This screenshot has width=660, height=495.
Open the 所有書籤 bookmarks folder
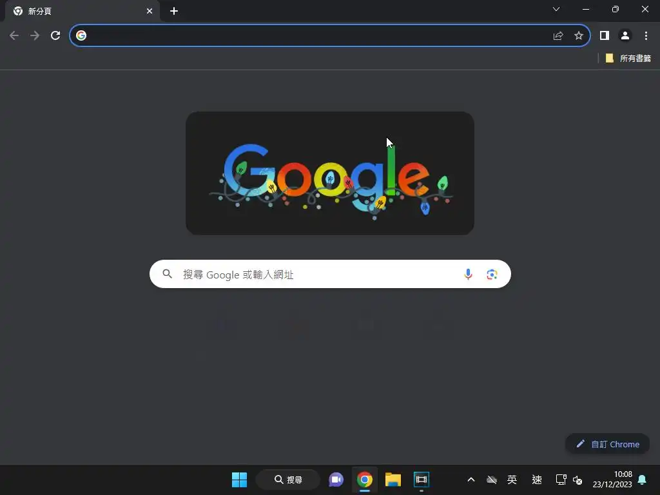(628, 58)
